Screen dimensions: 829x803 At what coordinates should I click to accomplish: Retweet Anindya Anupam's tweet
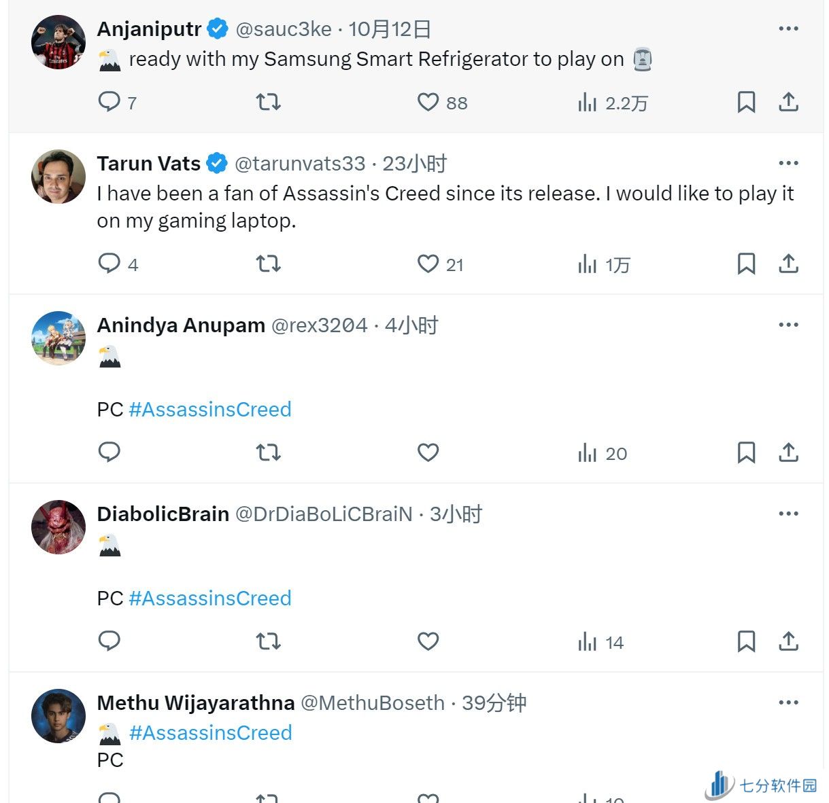pyautogui.click(x=268, y=452)
